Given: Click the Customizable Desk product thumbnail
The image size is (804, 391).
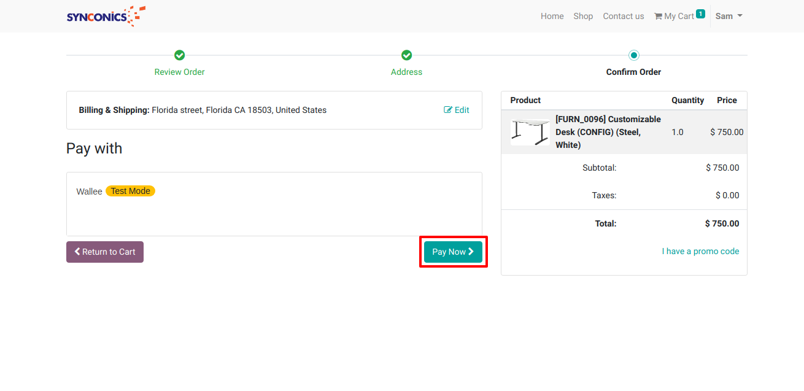Looking at the screenshot, I should (530, 132).
